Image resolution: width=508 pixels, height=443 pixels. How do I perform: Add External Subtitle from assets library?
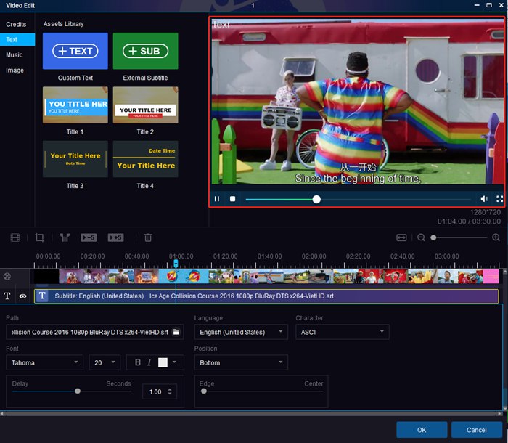pos(145,52)
